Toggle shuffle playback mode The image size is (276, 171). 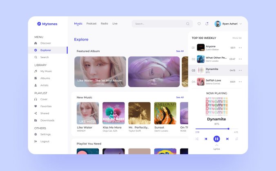click(197, 139)
